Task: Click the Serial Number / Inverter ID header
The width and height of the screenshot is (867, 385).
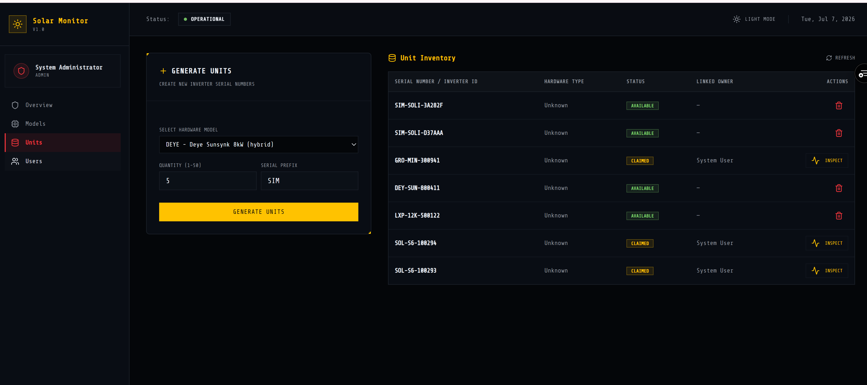Action: coord(436,82)
